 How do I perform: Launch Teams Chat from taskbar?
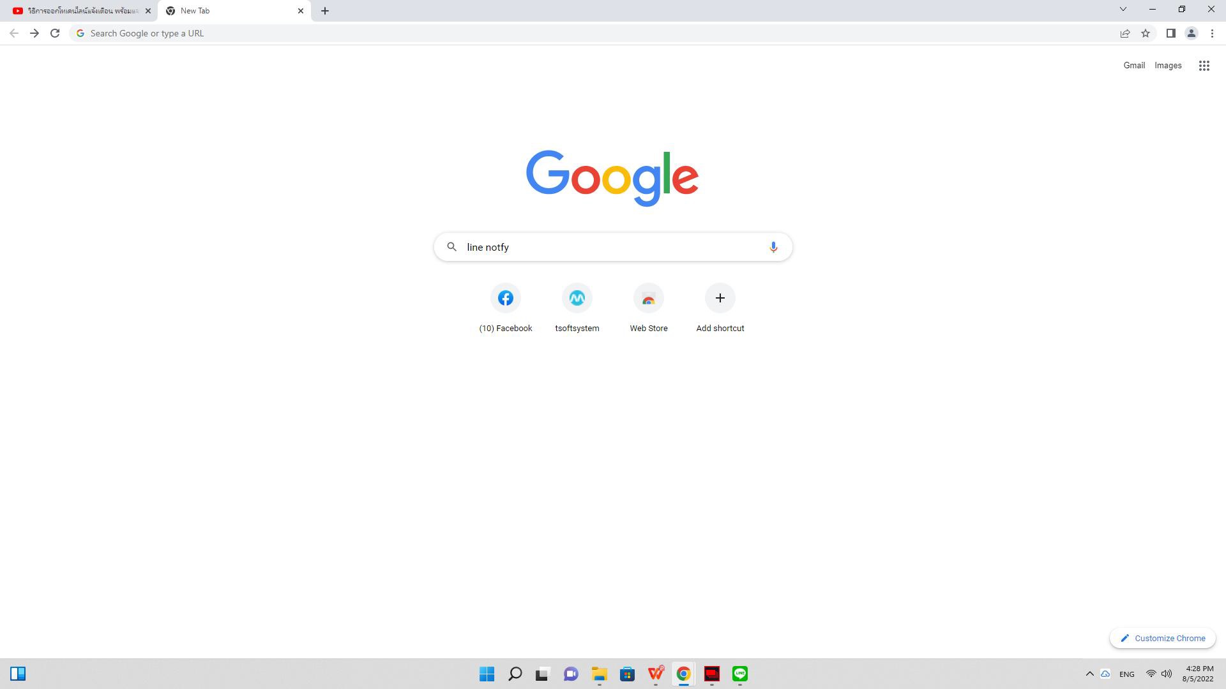tap(571, 674)
